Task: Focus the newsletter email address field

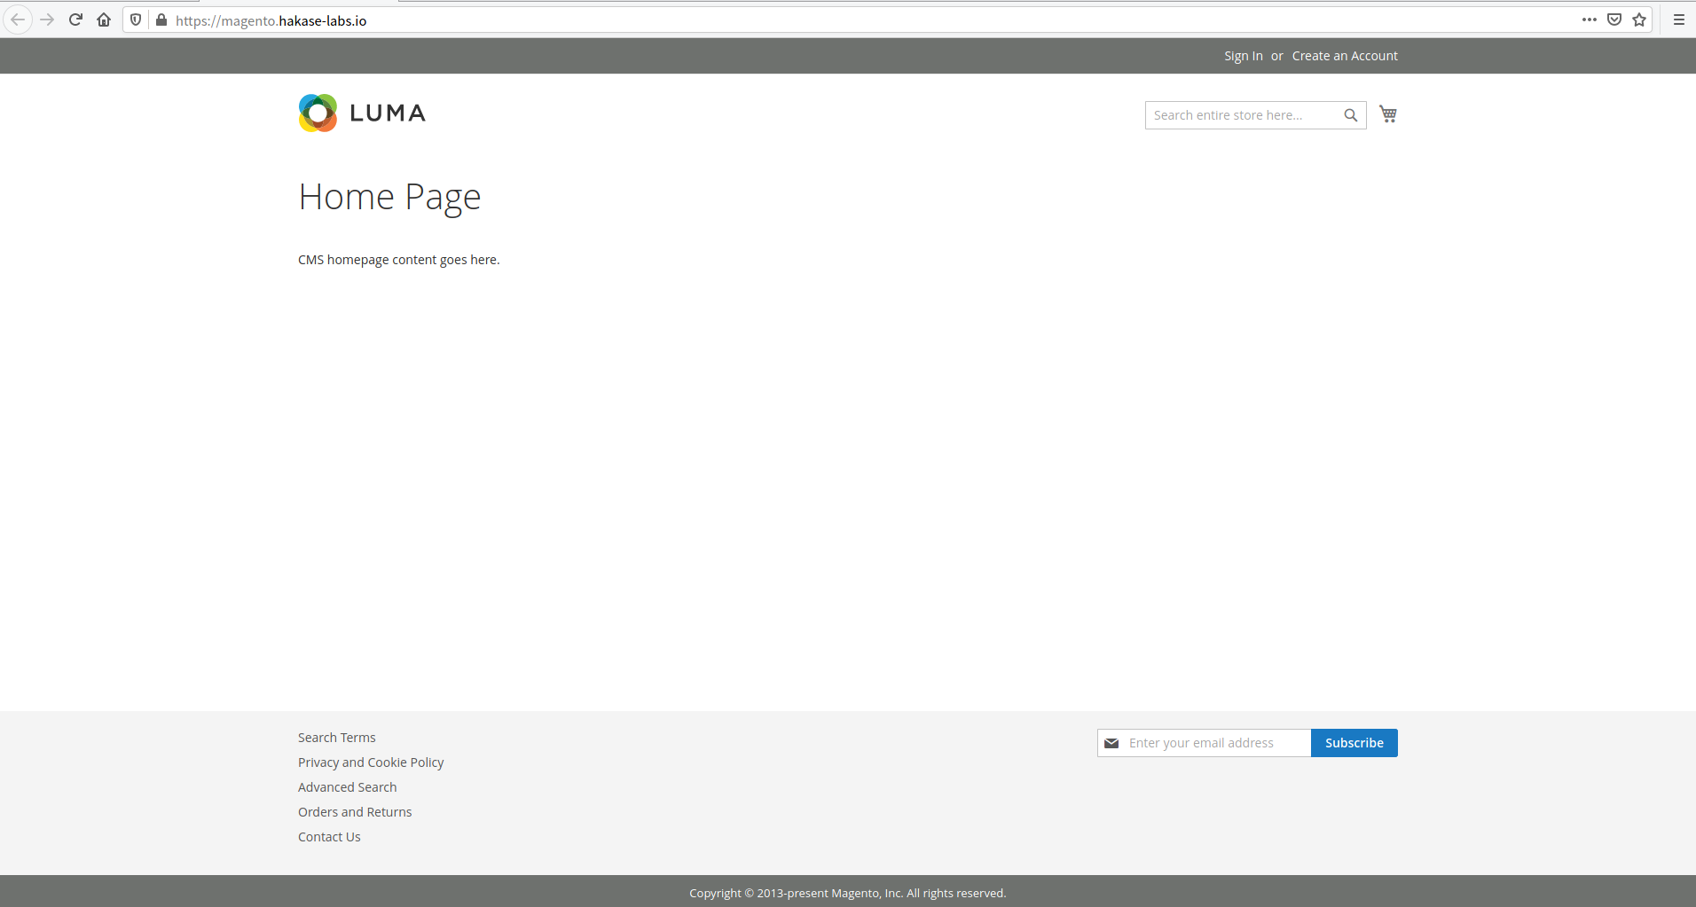Action: (1215, 743)
